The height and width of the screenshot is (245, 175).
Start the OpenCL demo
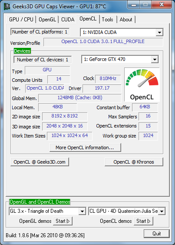click(x=143, y=221)
